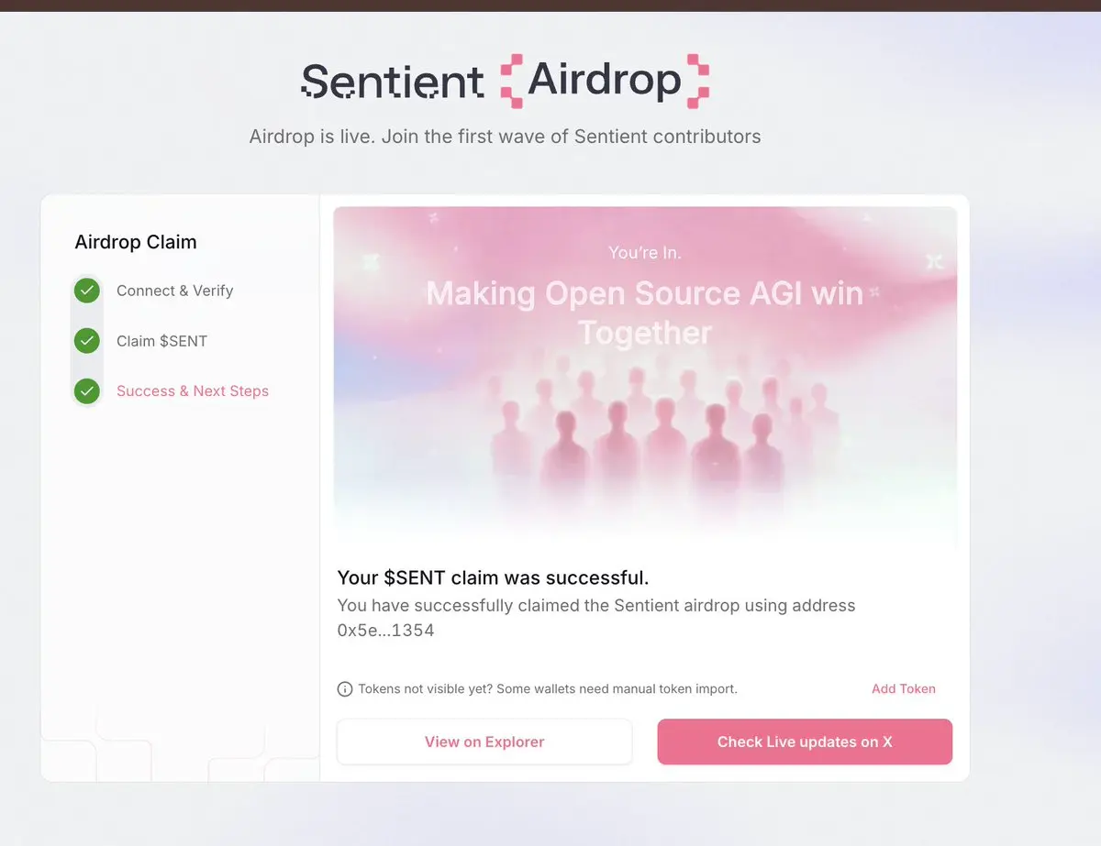The image size is (1101, 846).
Task: Click the pink right bracket beside Airdrop
Action: tap(698, 81)
